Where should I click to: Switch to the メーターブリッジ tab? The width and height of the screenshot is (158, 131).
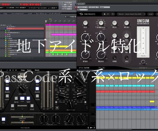pos(55,13)
